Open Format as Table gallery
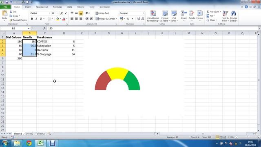Viewport: 261px width, 147px height. tap(165, 16)
